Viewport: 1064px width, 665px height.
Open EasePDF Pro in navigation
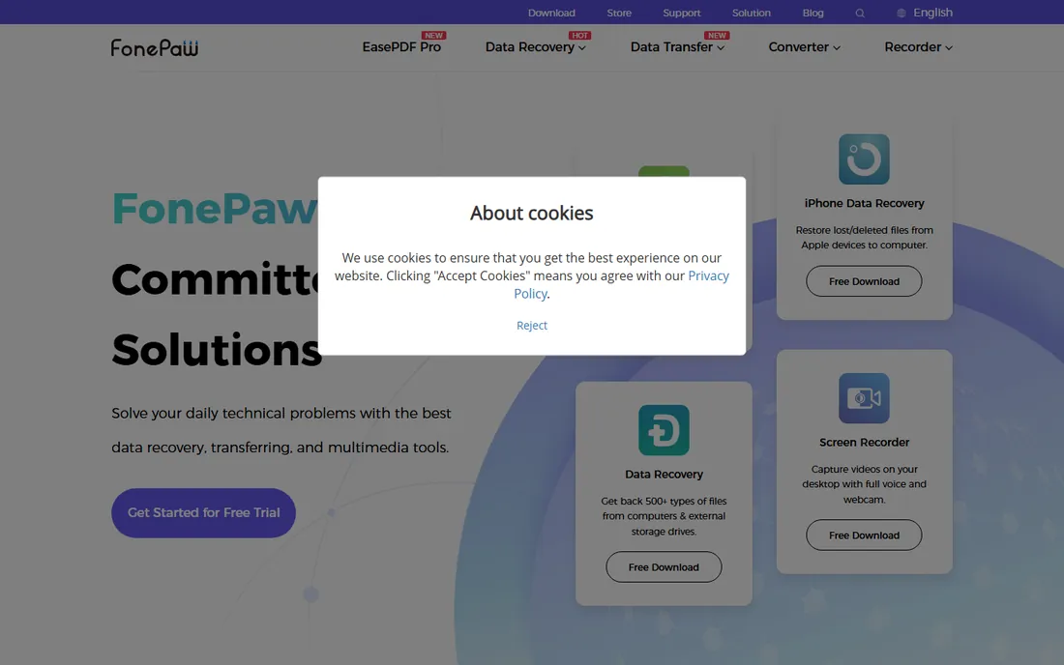pyautogui.click(x=401, y=46)
